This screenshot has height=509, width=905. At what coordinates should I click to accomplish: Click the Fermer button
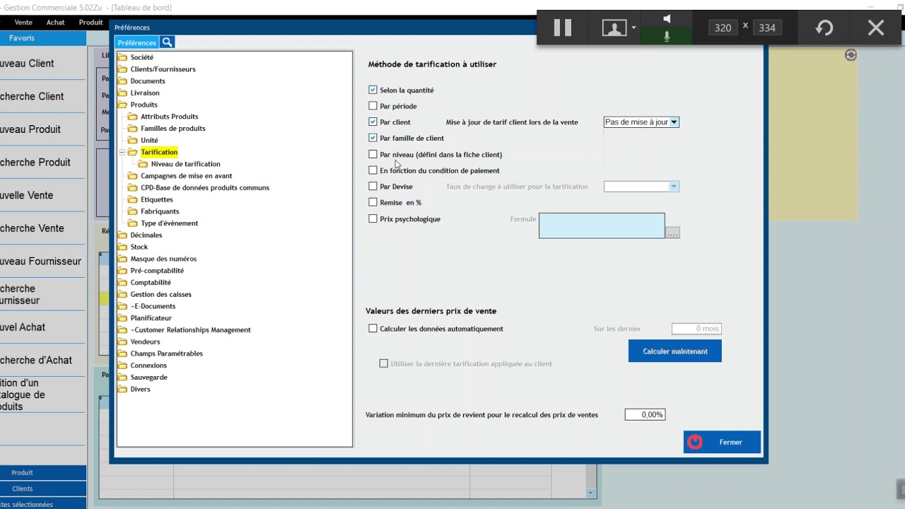(722, 443)
